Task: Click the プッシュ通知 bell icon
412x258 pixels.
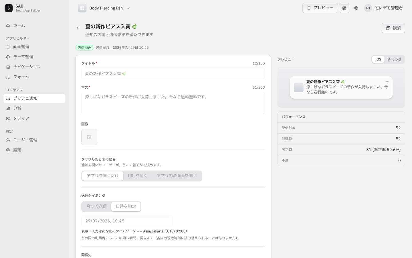Action: 8,99
